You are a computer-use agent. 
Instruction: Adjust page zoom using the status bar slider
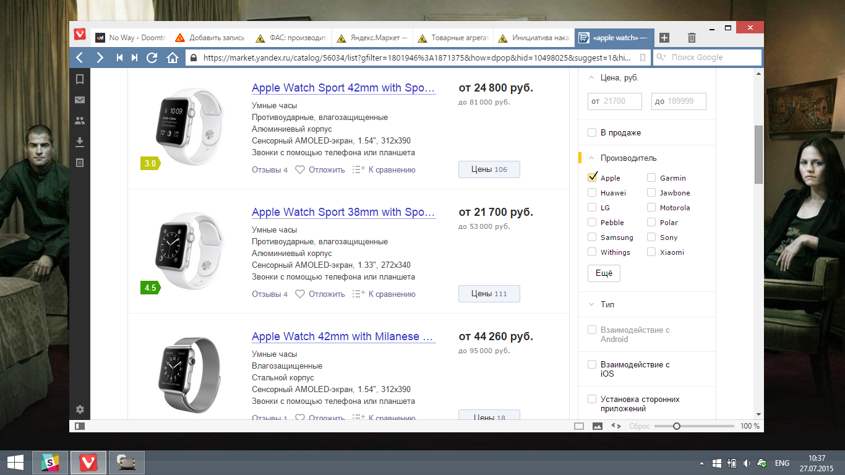coord(677,426)
